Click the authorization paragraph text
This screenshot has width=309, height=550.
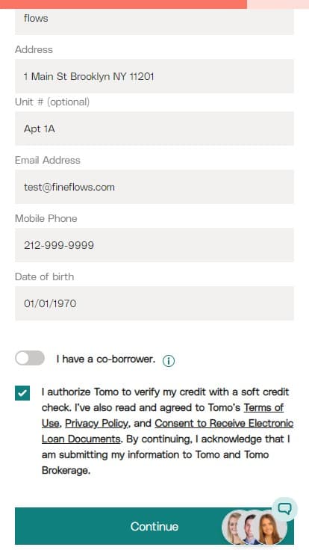click(167, 430)
